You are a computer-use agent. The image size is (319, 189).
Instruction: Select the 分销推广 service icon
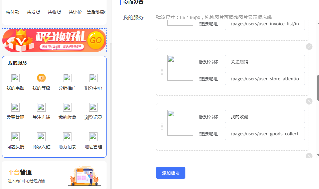coord(67,78)
